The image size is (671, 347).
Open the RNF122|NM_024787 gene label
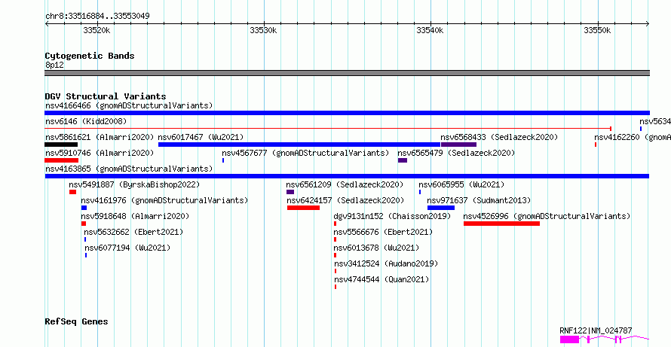tap(596, 330)
